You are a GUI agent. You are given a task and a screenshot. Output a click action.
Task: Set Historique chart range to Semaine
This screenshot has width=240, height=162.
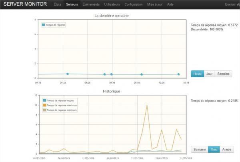click(200, 149)
